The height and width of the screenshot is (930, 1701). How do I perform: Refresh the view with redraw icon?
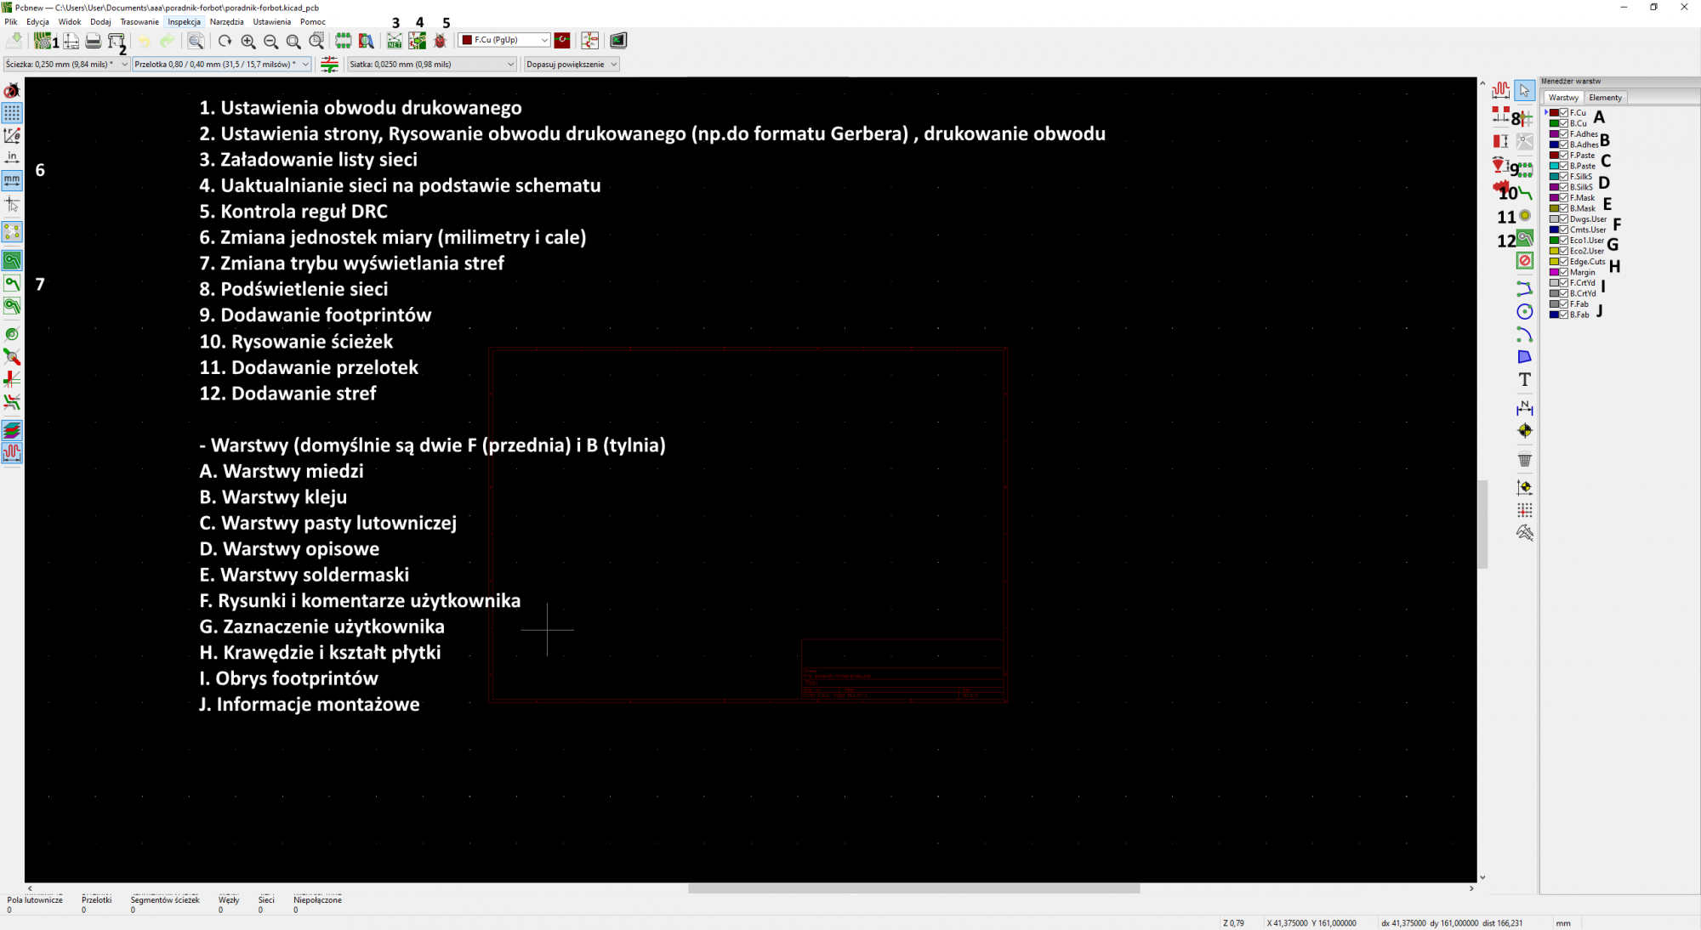225,40
